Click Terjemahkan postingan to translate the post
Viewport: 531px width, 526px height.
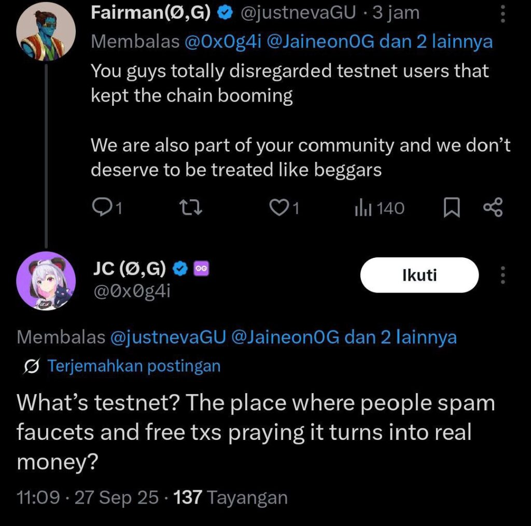[134, 366]
